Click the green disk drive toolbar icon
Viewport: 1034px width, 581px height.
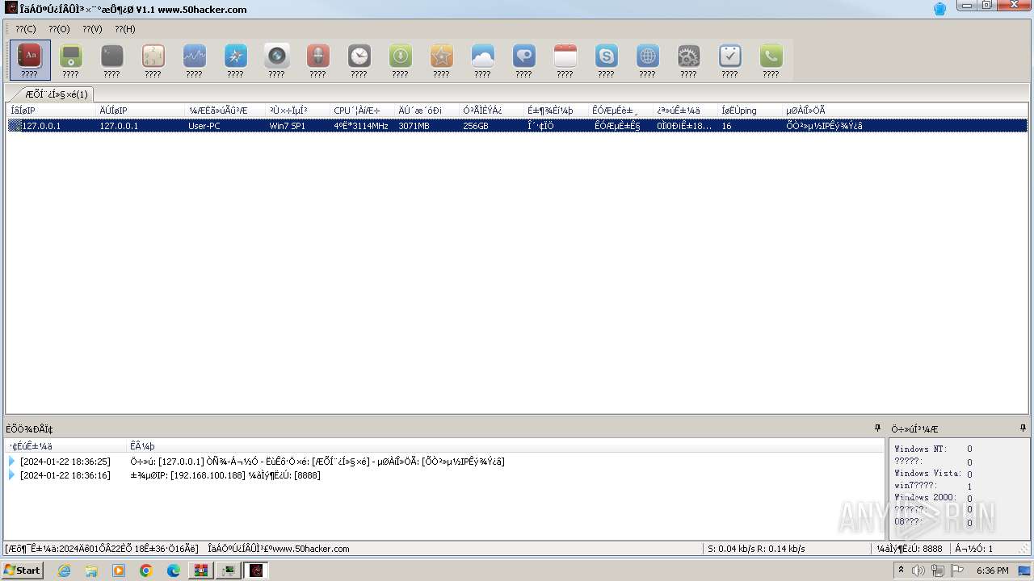(71, 60)
